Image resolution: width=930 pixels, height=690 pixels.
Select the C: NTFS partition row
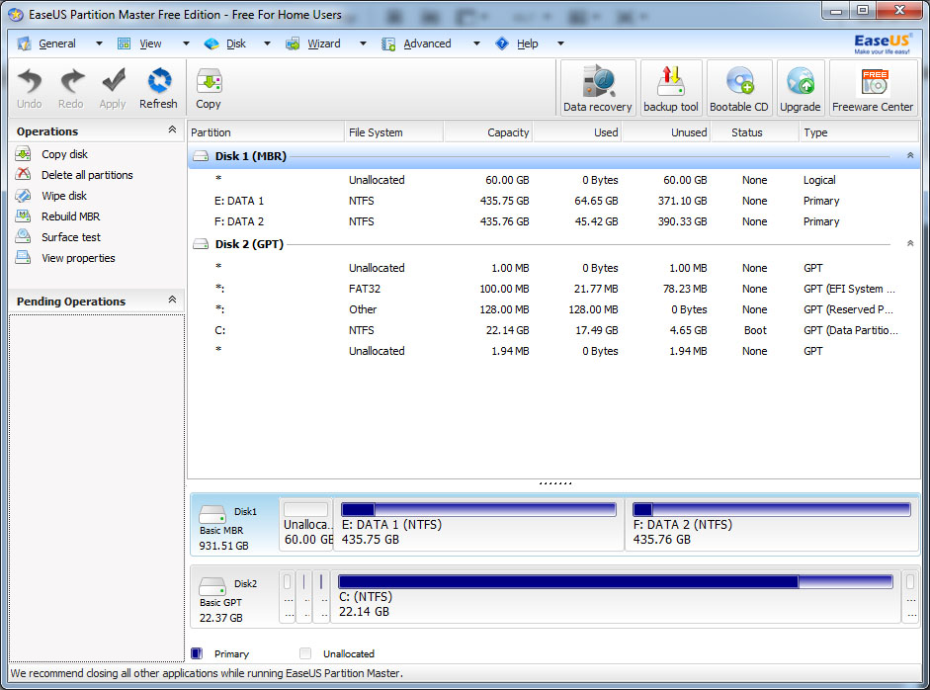click(x=554, y=330)
